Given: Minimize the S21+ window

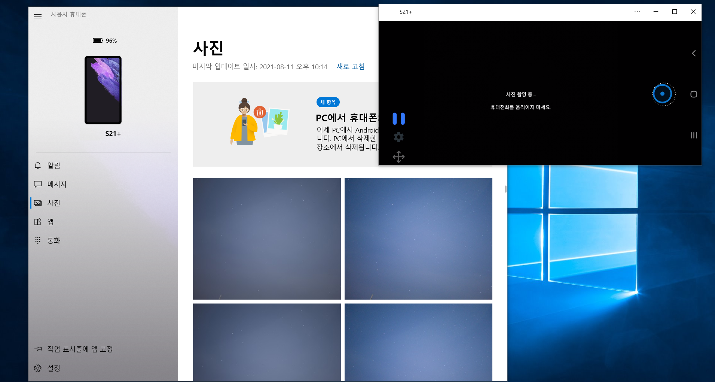Looking at the screenshot, I should [x=656, y=12].
